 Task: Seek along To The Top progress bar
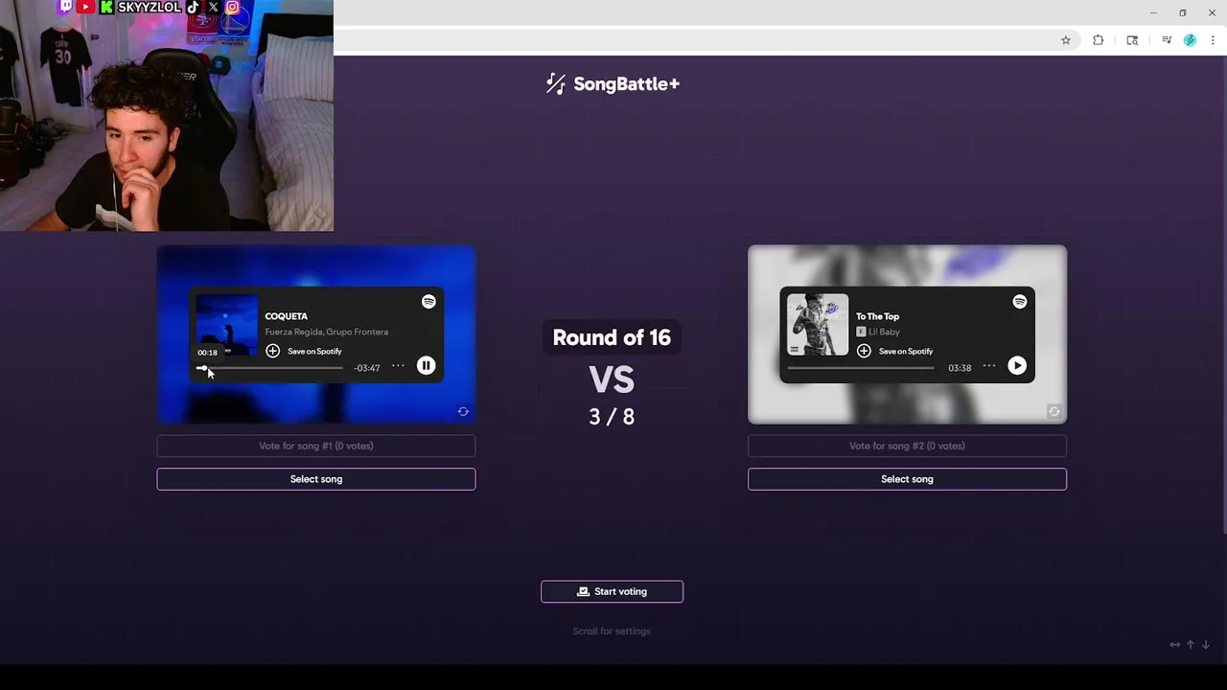(x=861, y=368)
